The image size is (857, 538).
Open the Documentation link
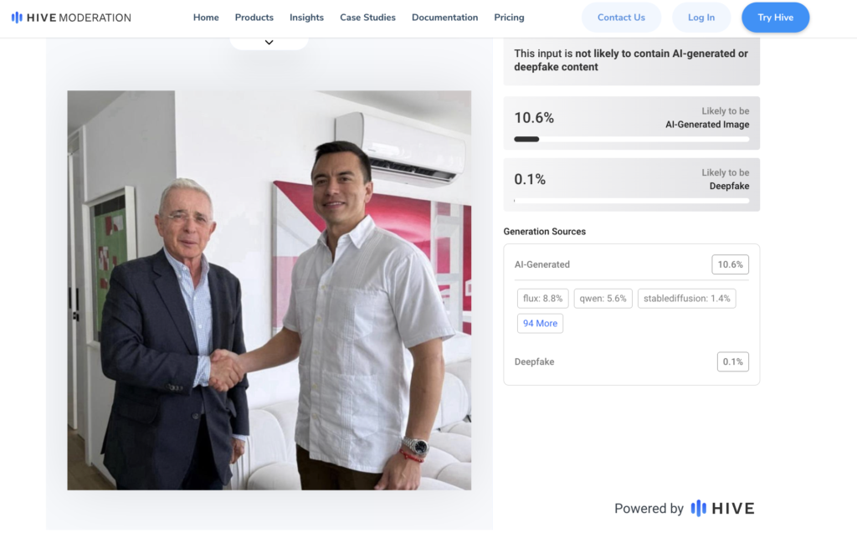444,18
